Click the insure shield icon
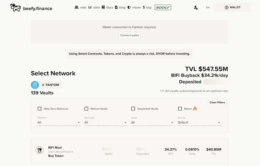Screen dimensions: 260x166 pyautogui.click(x=129, y=8)
